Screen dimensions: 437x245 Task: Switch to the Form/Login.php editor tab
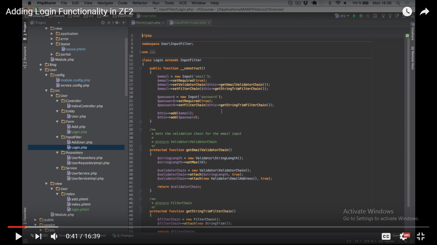(148, 23)
